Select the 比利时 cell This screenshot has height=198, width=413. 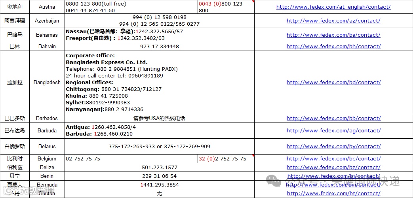tap(15, 159)
